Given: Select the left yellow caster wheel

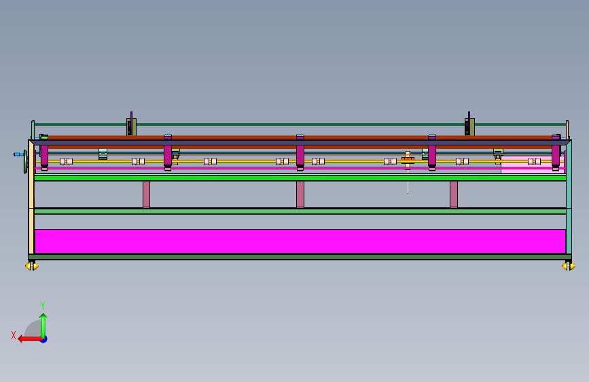Looking at the screenshot, I should point(32,266).
